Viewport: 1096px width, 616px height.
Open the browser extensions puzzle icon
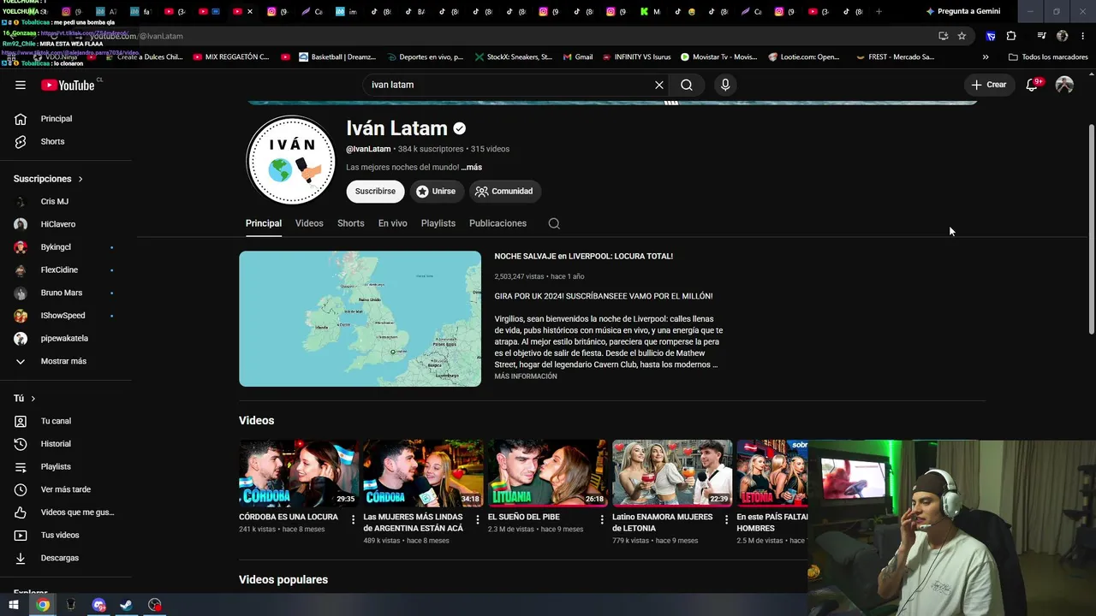(x=1011, y=36)
